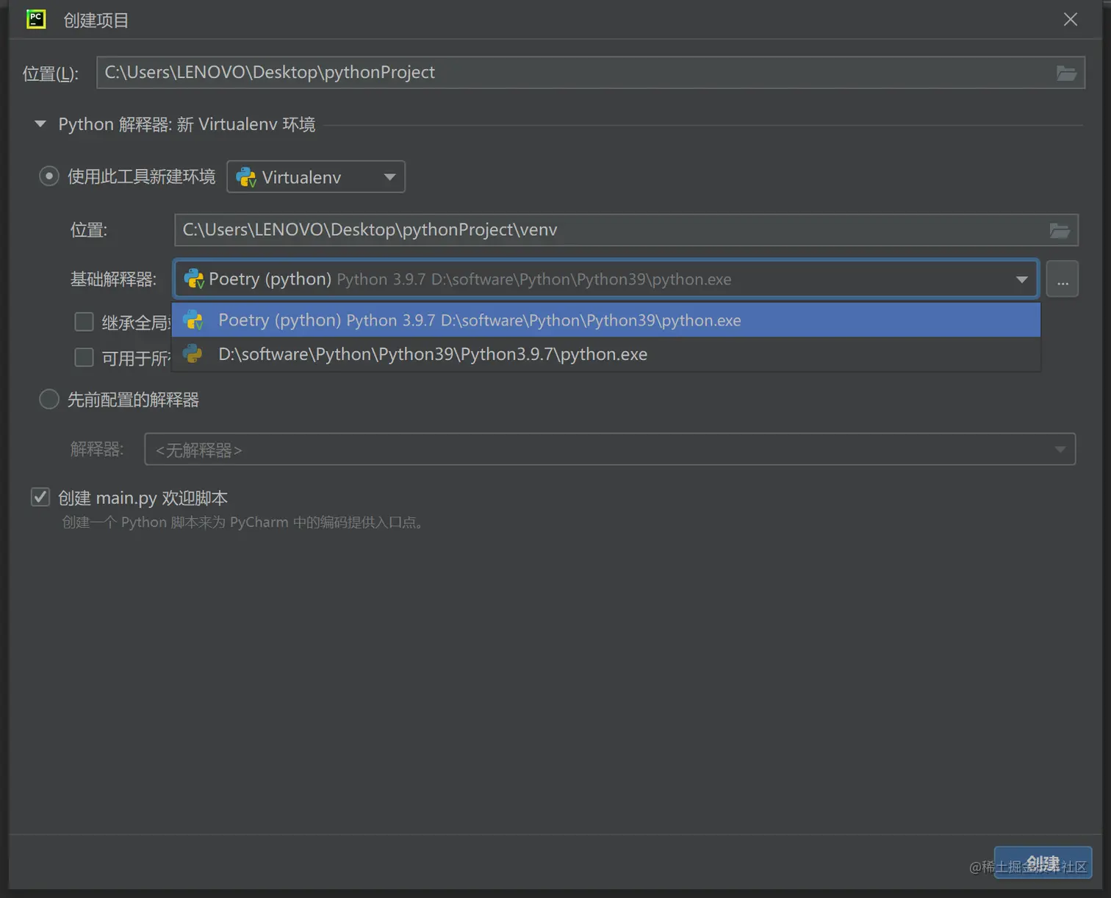Open base interpreter ellipsis browse button
The image size is (1111, 898).
click(x=1063, y=279)
